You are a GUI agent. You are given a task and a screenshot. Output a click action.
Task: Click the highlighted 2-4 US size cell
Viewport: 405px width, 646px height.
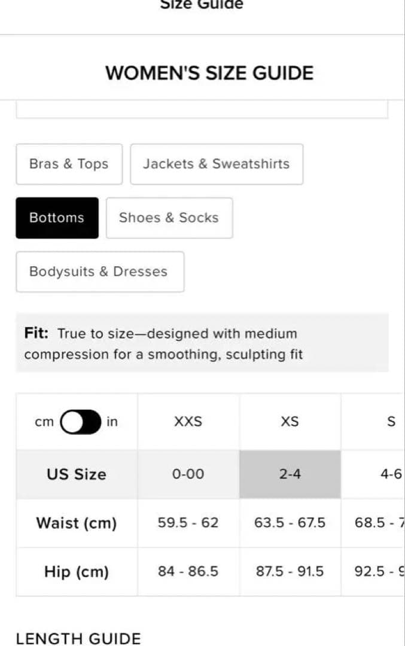click(290, 474)
